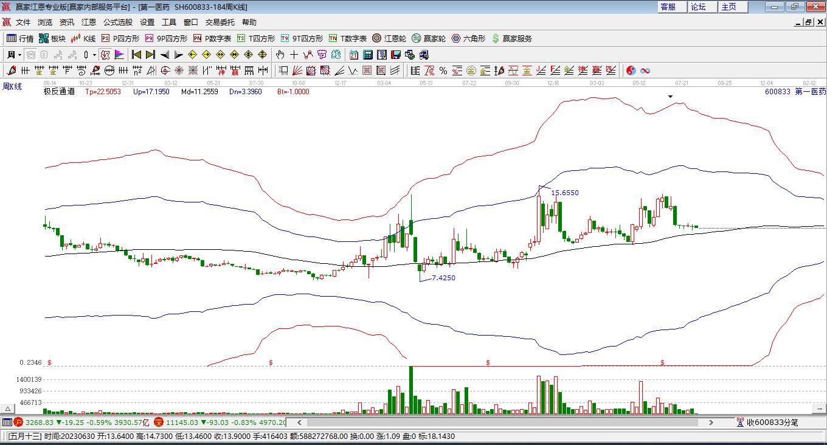Open the 设置 menu
This screenshot has width=827, height=445.
pos(147,22)
